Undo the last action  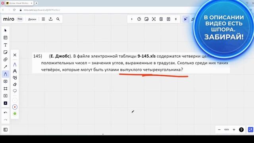(5, 112)
